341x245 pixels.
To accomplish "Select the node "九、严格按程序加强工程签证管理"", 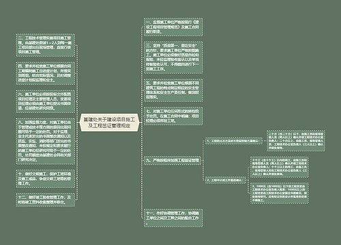I will (173, 160).
